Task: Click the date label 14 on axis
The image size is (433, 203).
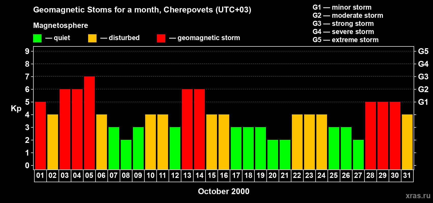Action: point(199,176)
